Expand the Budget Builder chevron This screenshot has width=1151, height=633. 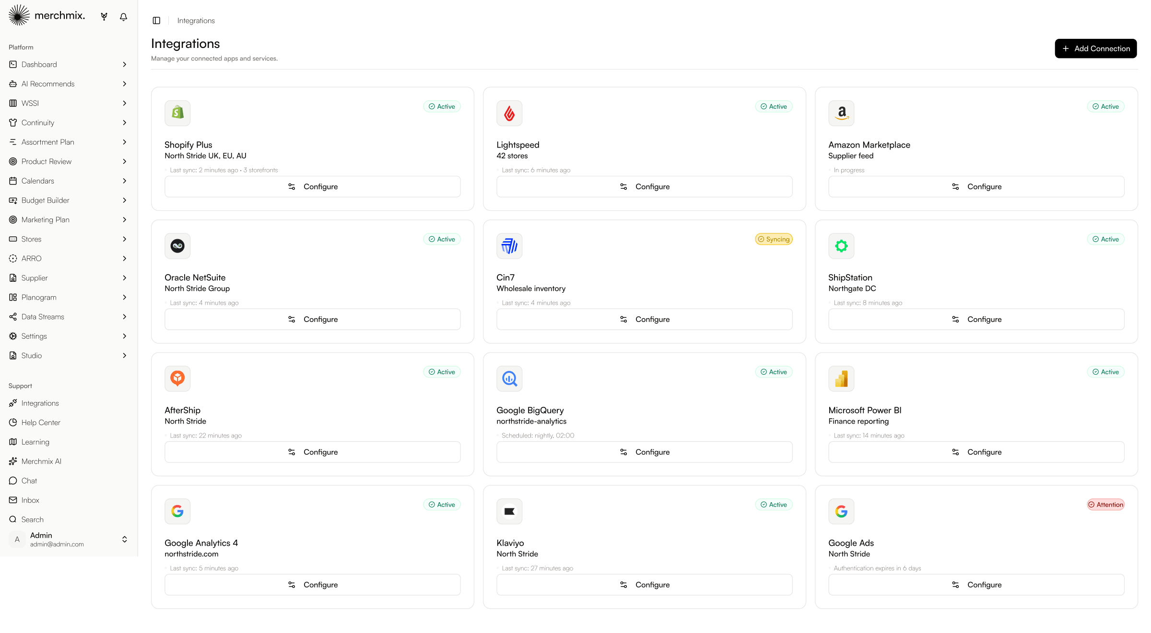[x=125, y=200]
